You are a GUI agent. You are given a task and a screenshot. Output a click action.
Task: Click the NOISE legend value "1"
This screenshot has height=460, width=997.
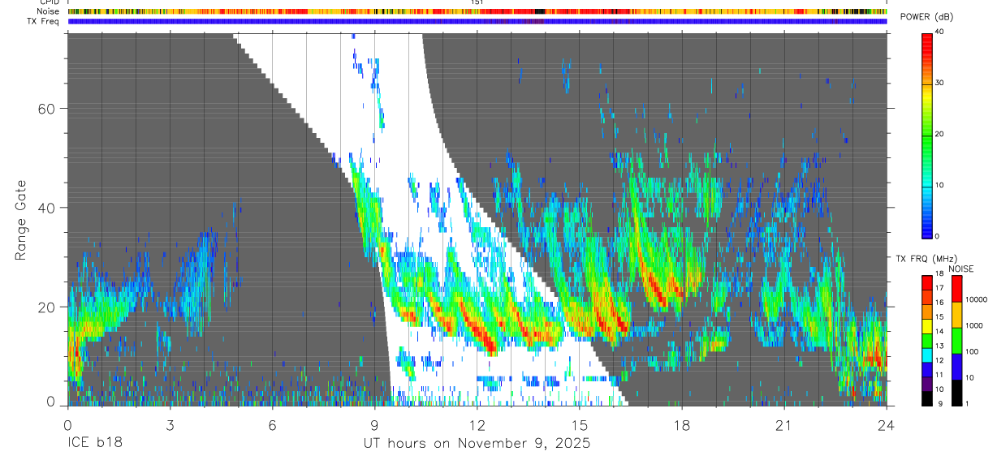[x=967, y=403]
